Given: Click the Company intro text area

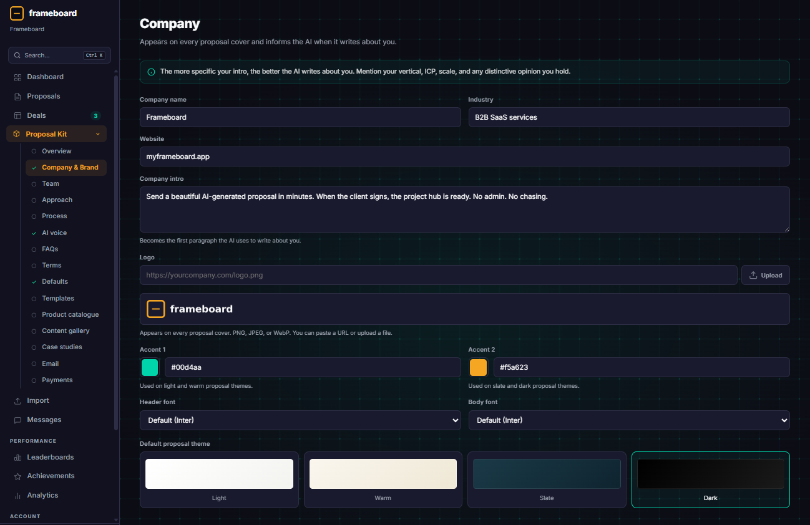Looking at the screenshot, I should 465,210.
